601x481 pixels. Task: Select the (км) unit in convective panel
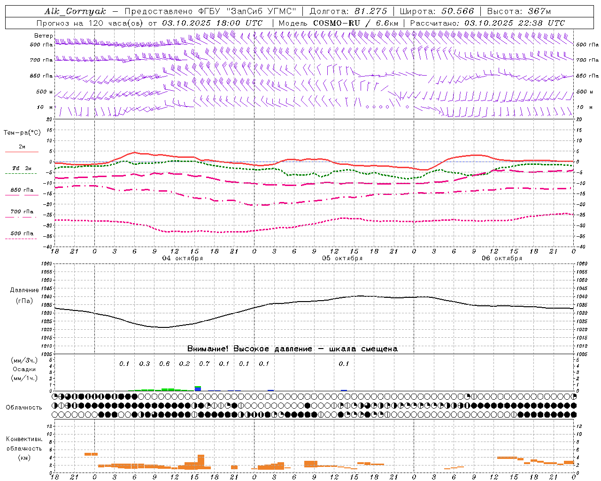click(24, 458)
